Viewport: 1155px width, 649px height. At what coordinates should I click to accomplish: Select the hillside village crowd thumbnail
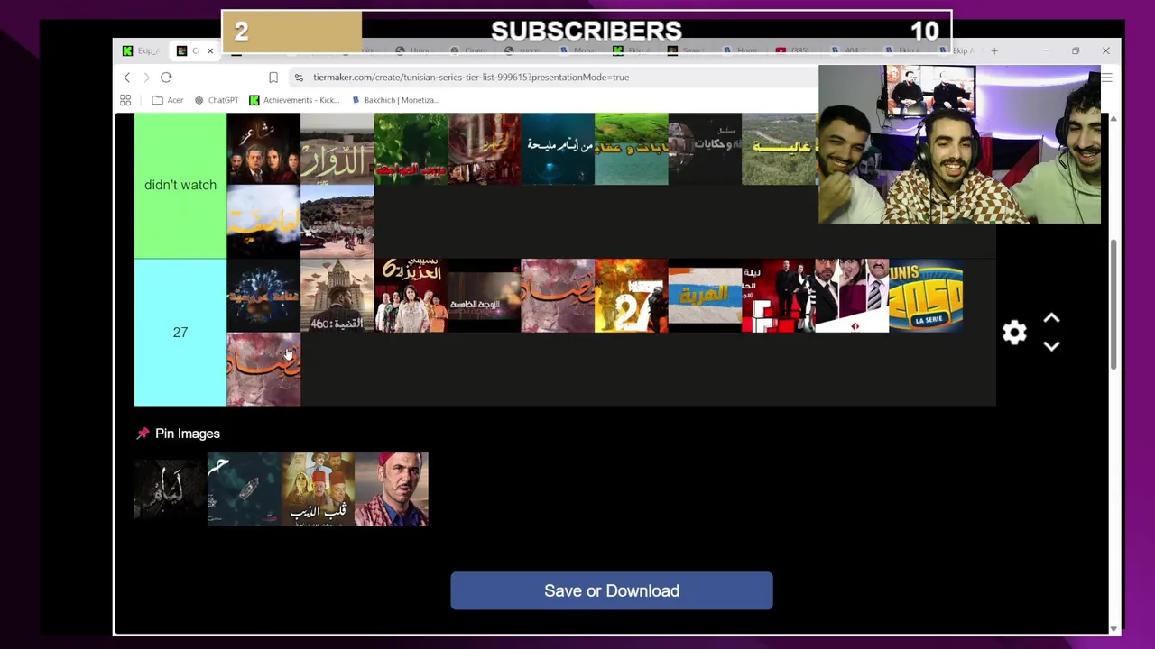[x=337, y=222]
